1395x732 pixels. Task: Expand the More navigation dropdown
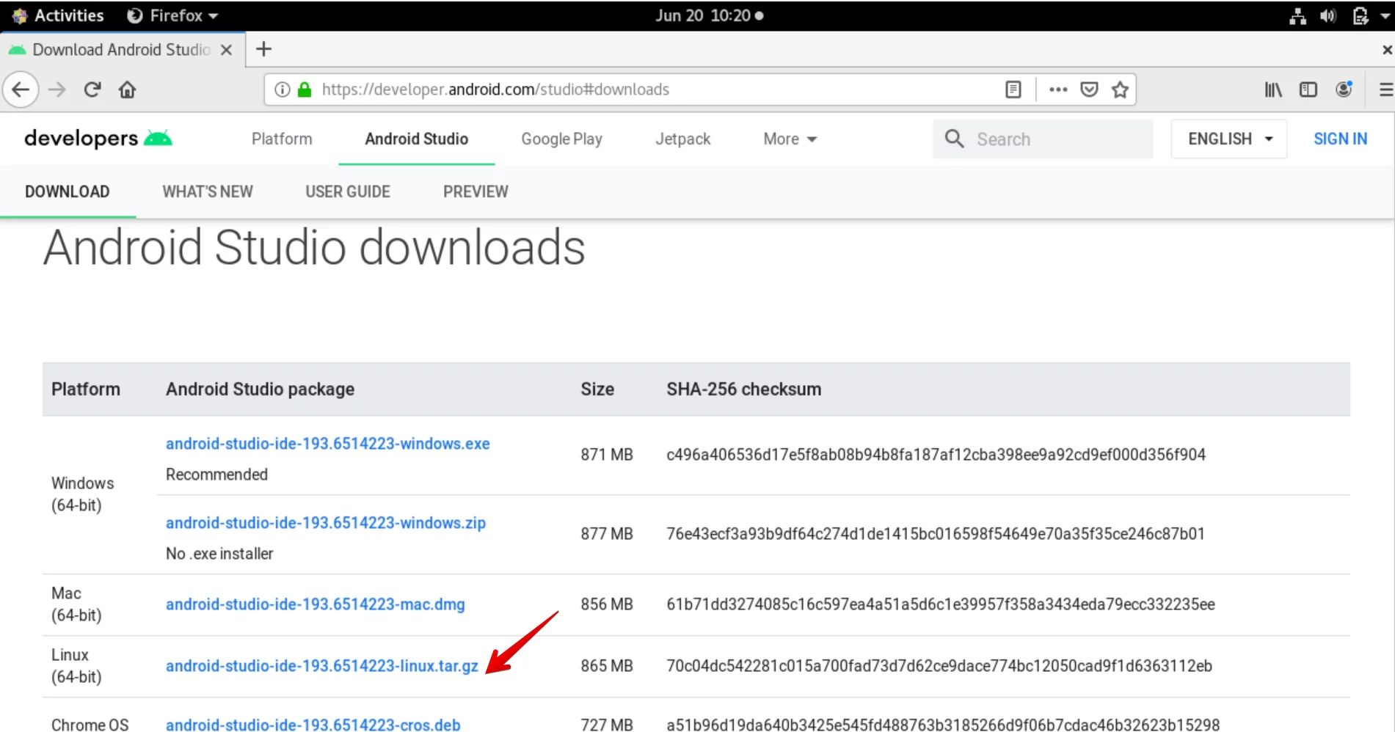(x=790, y=139)
